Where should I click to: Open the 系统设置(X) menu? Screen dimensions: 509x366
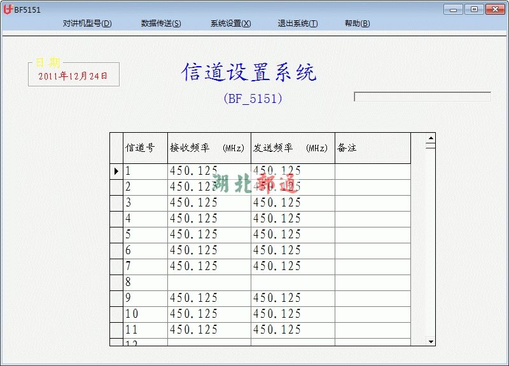pyautogui.click(x=230, y=24)
